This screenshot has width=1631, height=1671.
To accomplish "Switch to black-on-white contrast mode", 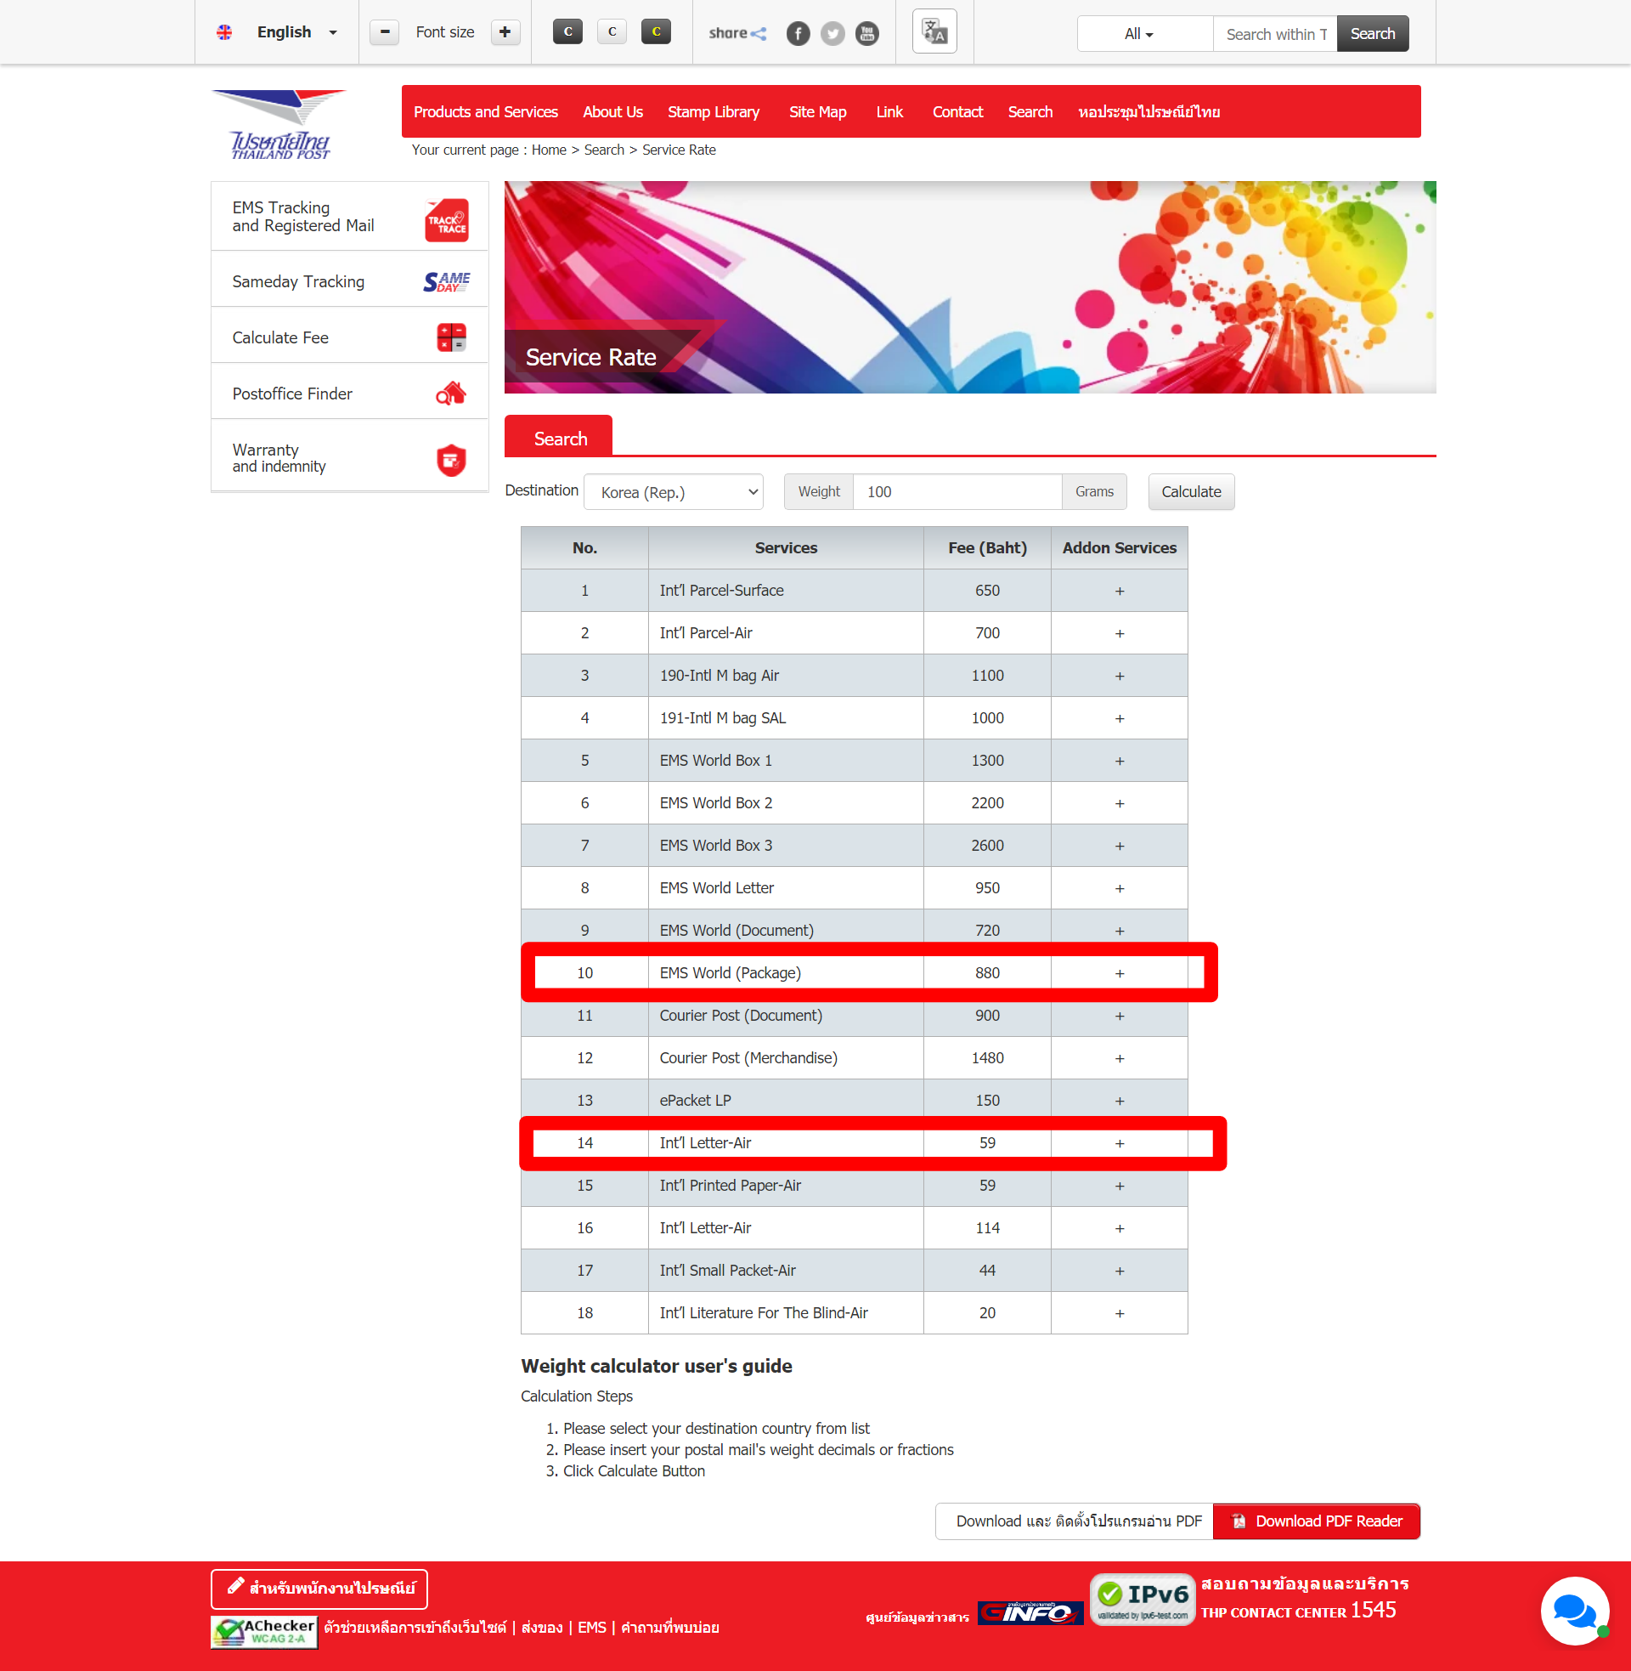I will point(612,32).
